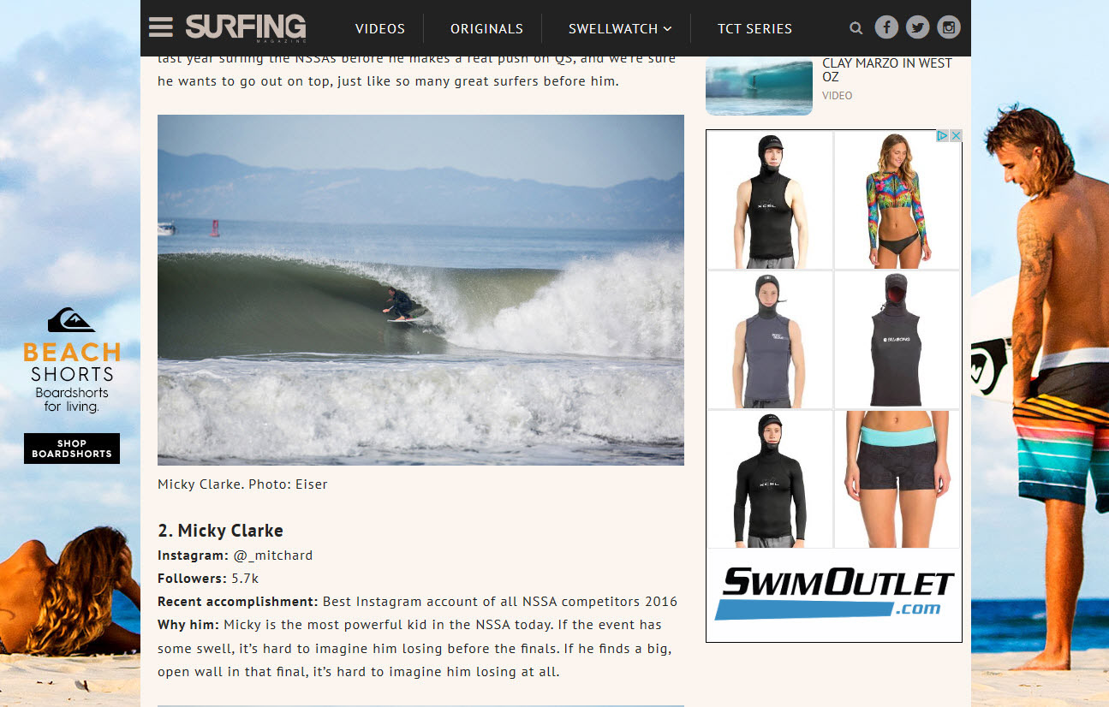Open the search magnifier icon
Screen dimensions: 1109x707
click(x=856, y=28)
